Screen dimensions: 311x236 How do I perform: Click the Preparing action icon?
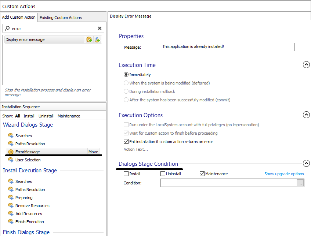pos(11,198)
